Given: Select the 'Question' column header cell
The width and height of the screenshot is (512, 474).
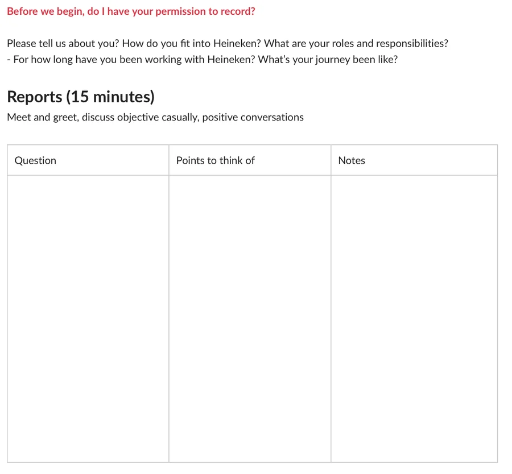Looking at the screenshot, I should (x=88, y=160).
